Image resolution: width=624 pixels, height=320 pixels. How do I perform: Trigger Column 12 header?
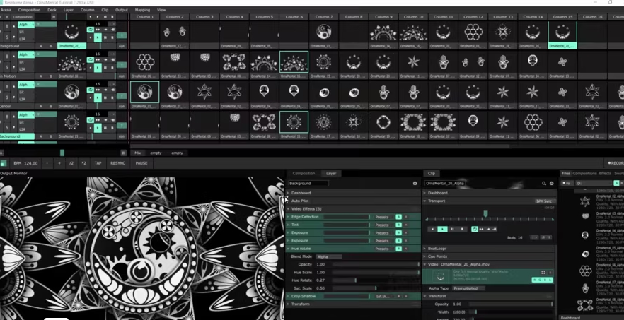click(473, 17)
